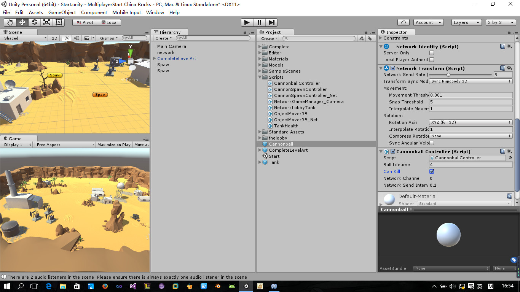Open Network Transform component settings gear

click(x=509, y=68)
